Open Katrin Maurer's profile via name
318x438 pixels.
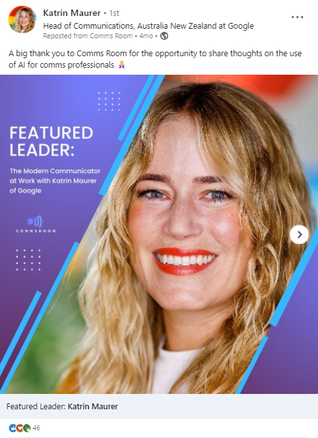tap(72, 13)
